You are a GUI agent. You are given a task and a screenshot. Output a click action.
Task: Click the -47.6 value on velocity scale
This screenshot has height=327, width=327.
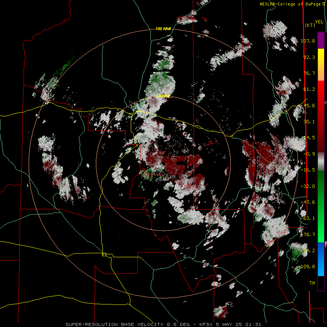point(308,202)
